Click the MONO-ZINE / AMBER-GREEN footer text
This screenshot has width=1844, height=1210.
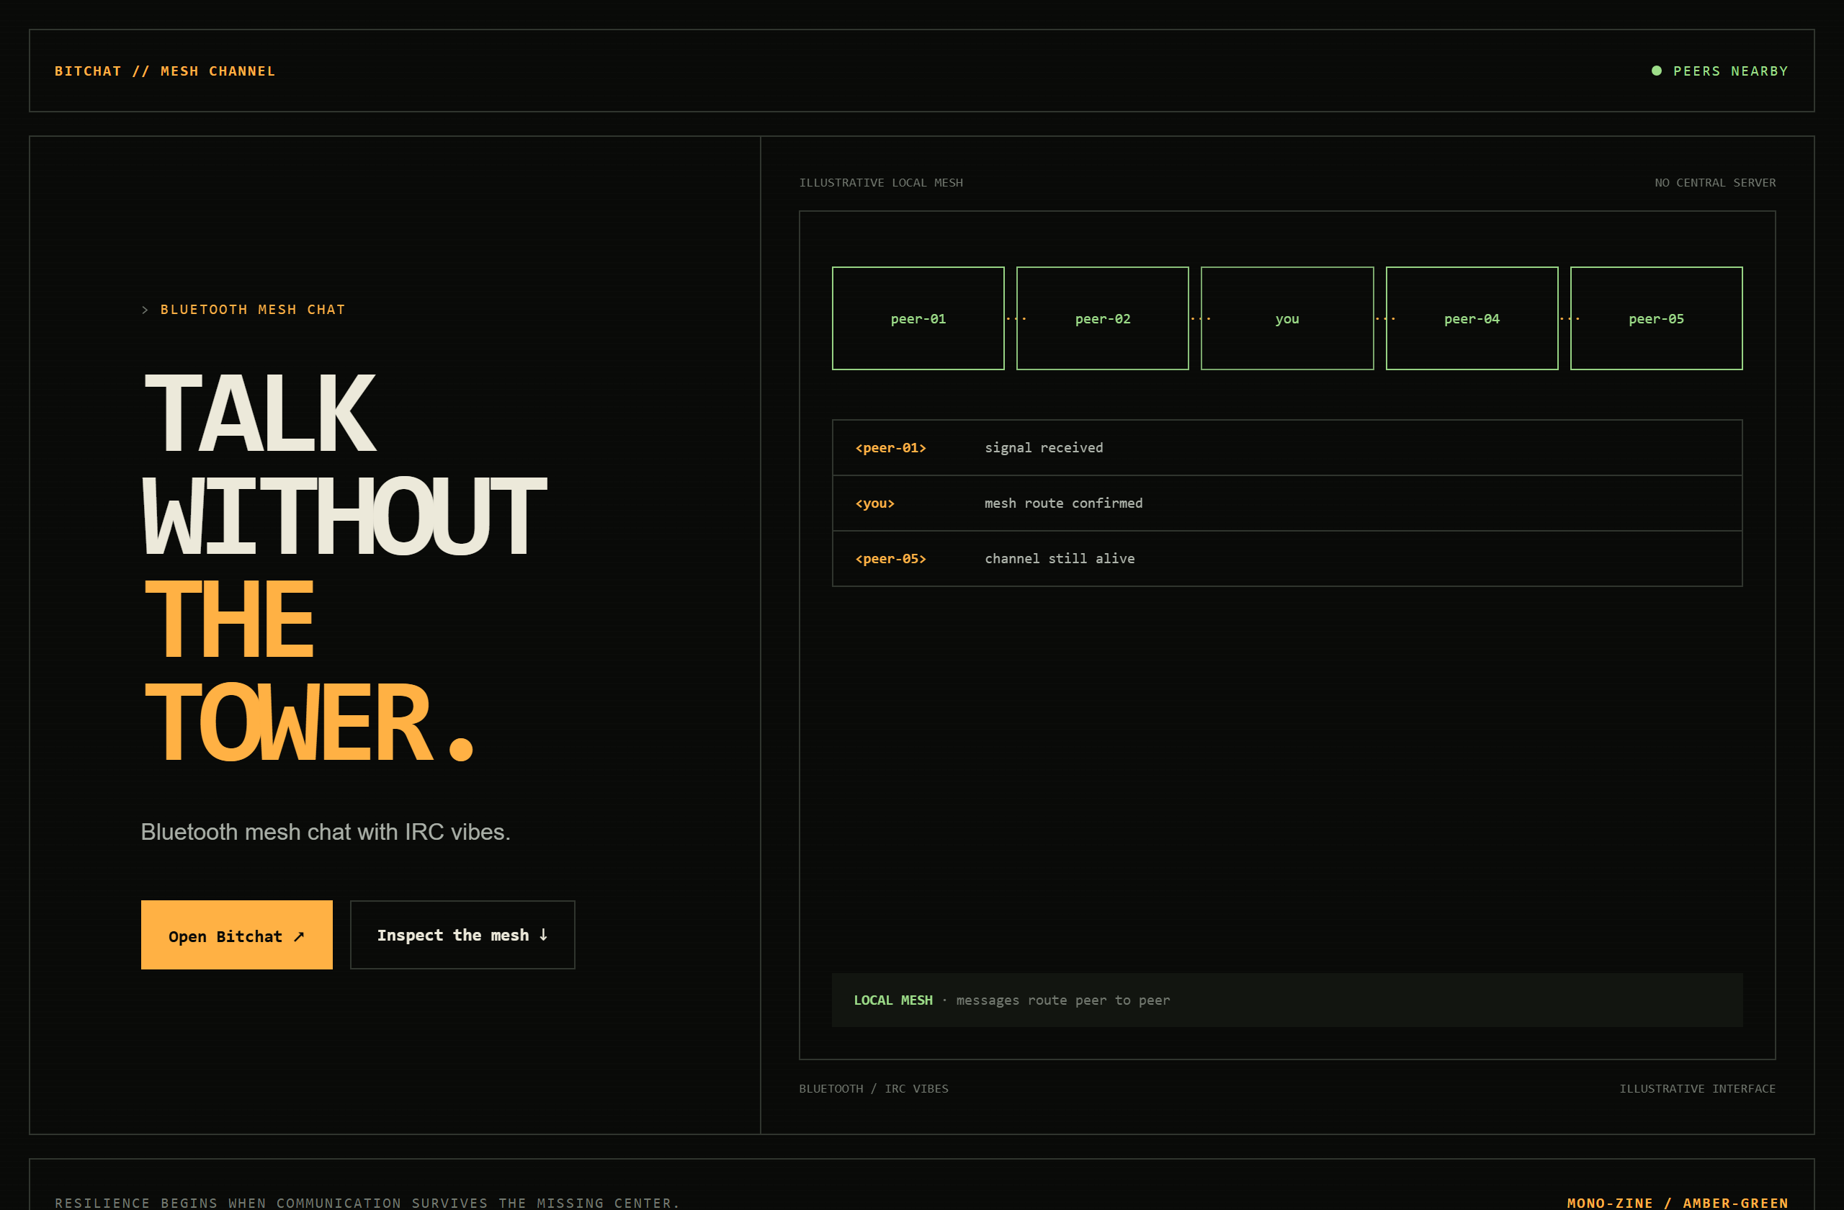pos(1678,1203)
